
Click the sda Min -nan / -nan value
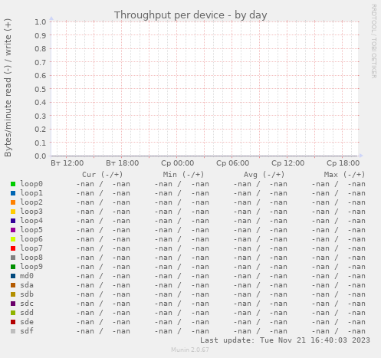point(182,285)
